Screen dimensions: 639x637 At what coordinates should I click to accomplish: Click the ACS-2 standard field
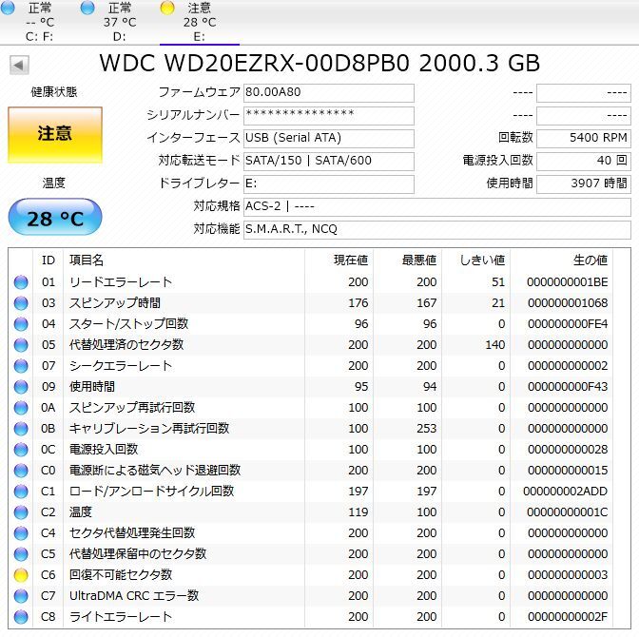point(437,207)
